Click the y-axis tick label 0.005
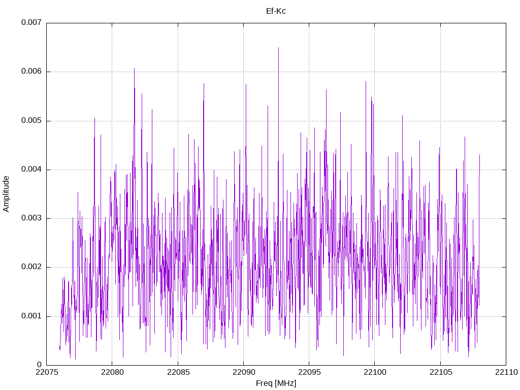This screenshot has height=390, width=520. [x=31, y=120]
